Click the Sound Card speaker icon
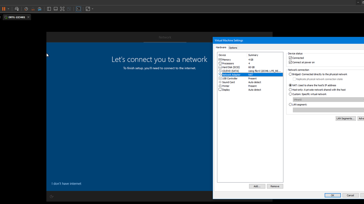 pos(220,82)
